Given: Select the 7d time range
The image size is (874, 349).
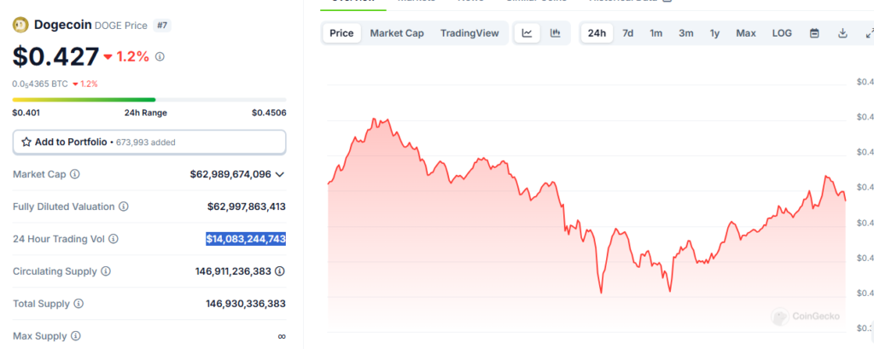Looking at the screenshot, I should coord(627,33).
